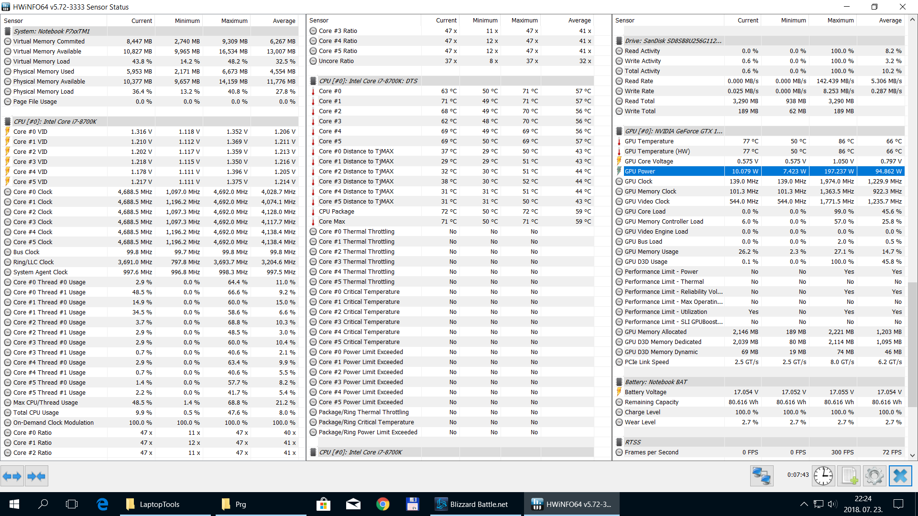
Task: Show hidden tray icons chevron
Action: (x=804, y=504)
